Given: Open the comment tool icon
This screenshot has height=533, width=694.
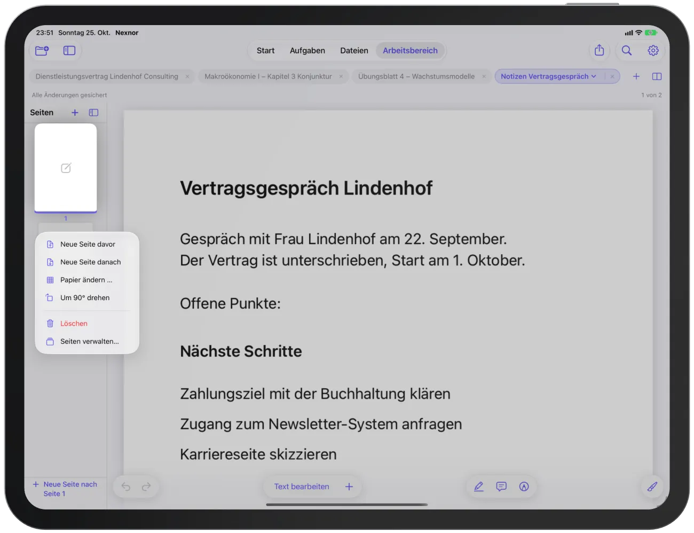Looking at the screenshot, I should (x=501, y=487).
